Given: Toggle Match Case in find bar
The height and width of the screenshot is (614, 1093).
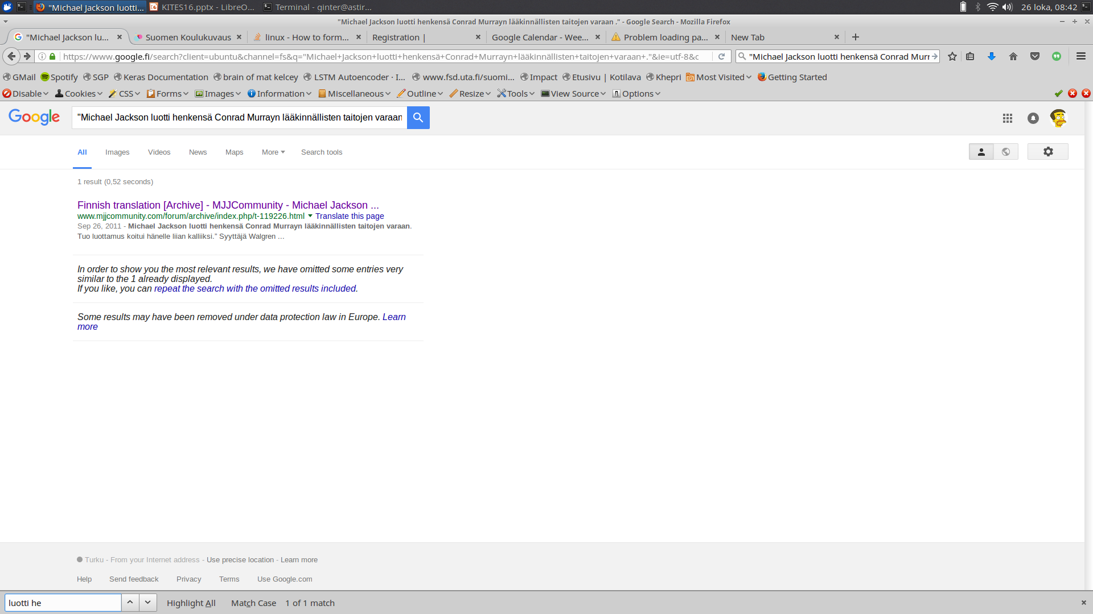Looking at the screenshot, I should coord(253,603).
